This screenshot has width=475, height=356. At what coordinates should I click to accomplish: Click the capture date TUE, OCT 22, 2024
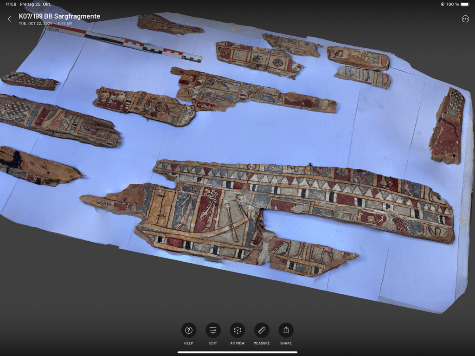(x=35, y=23)
